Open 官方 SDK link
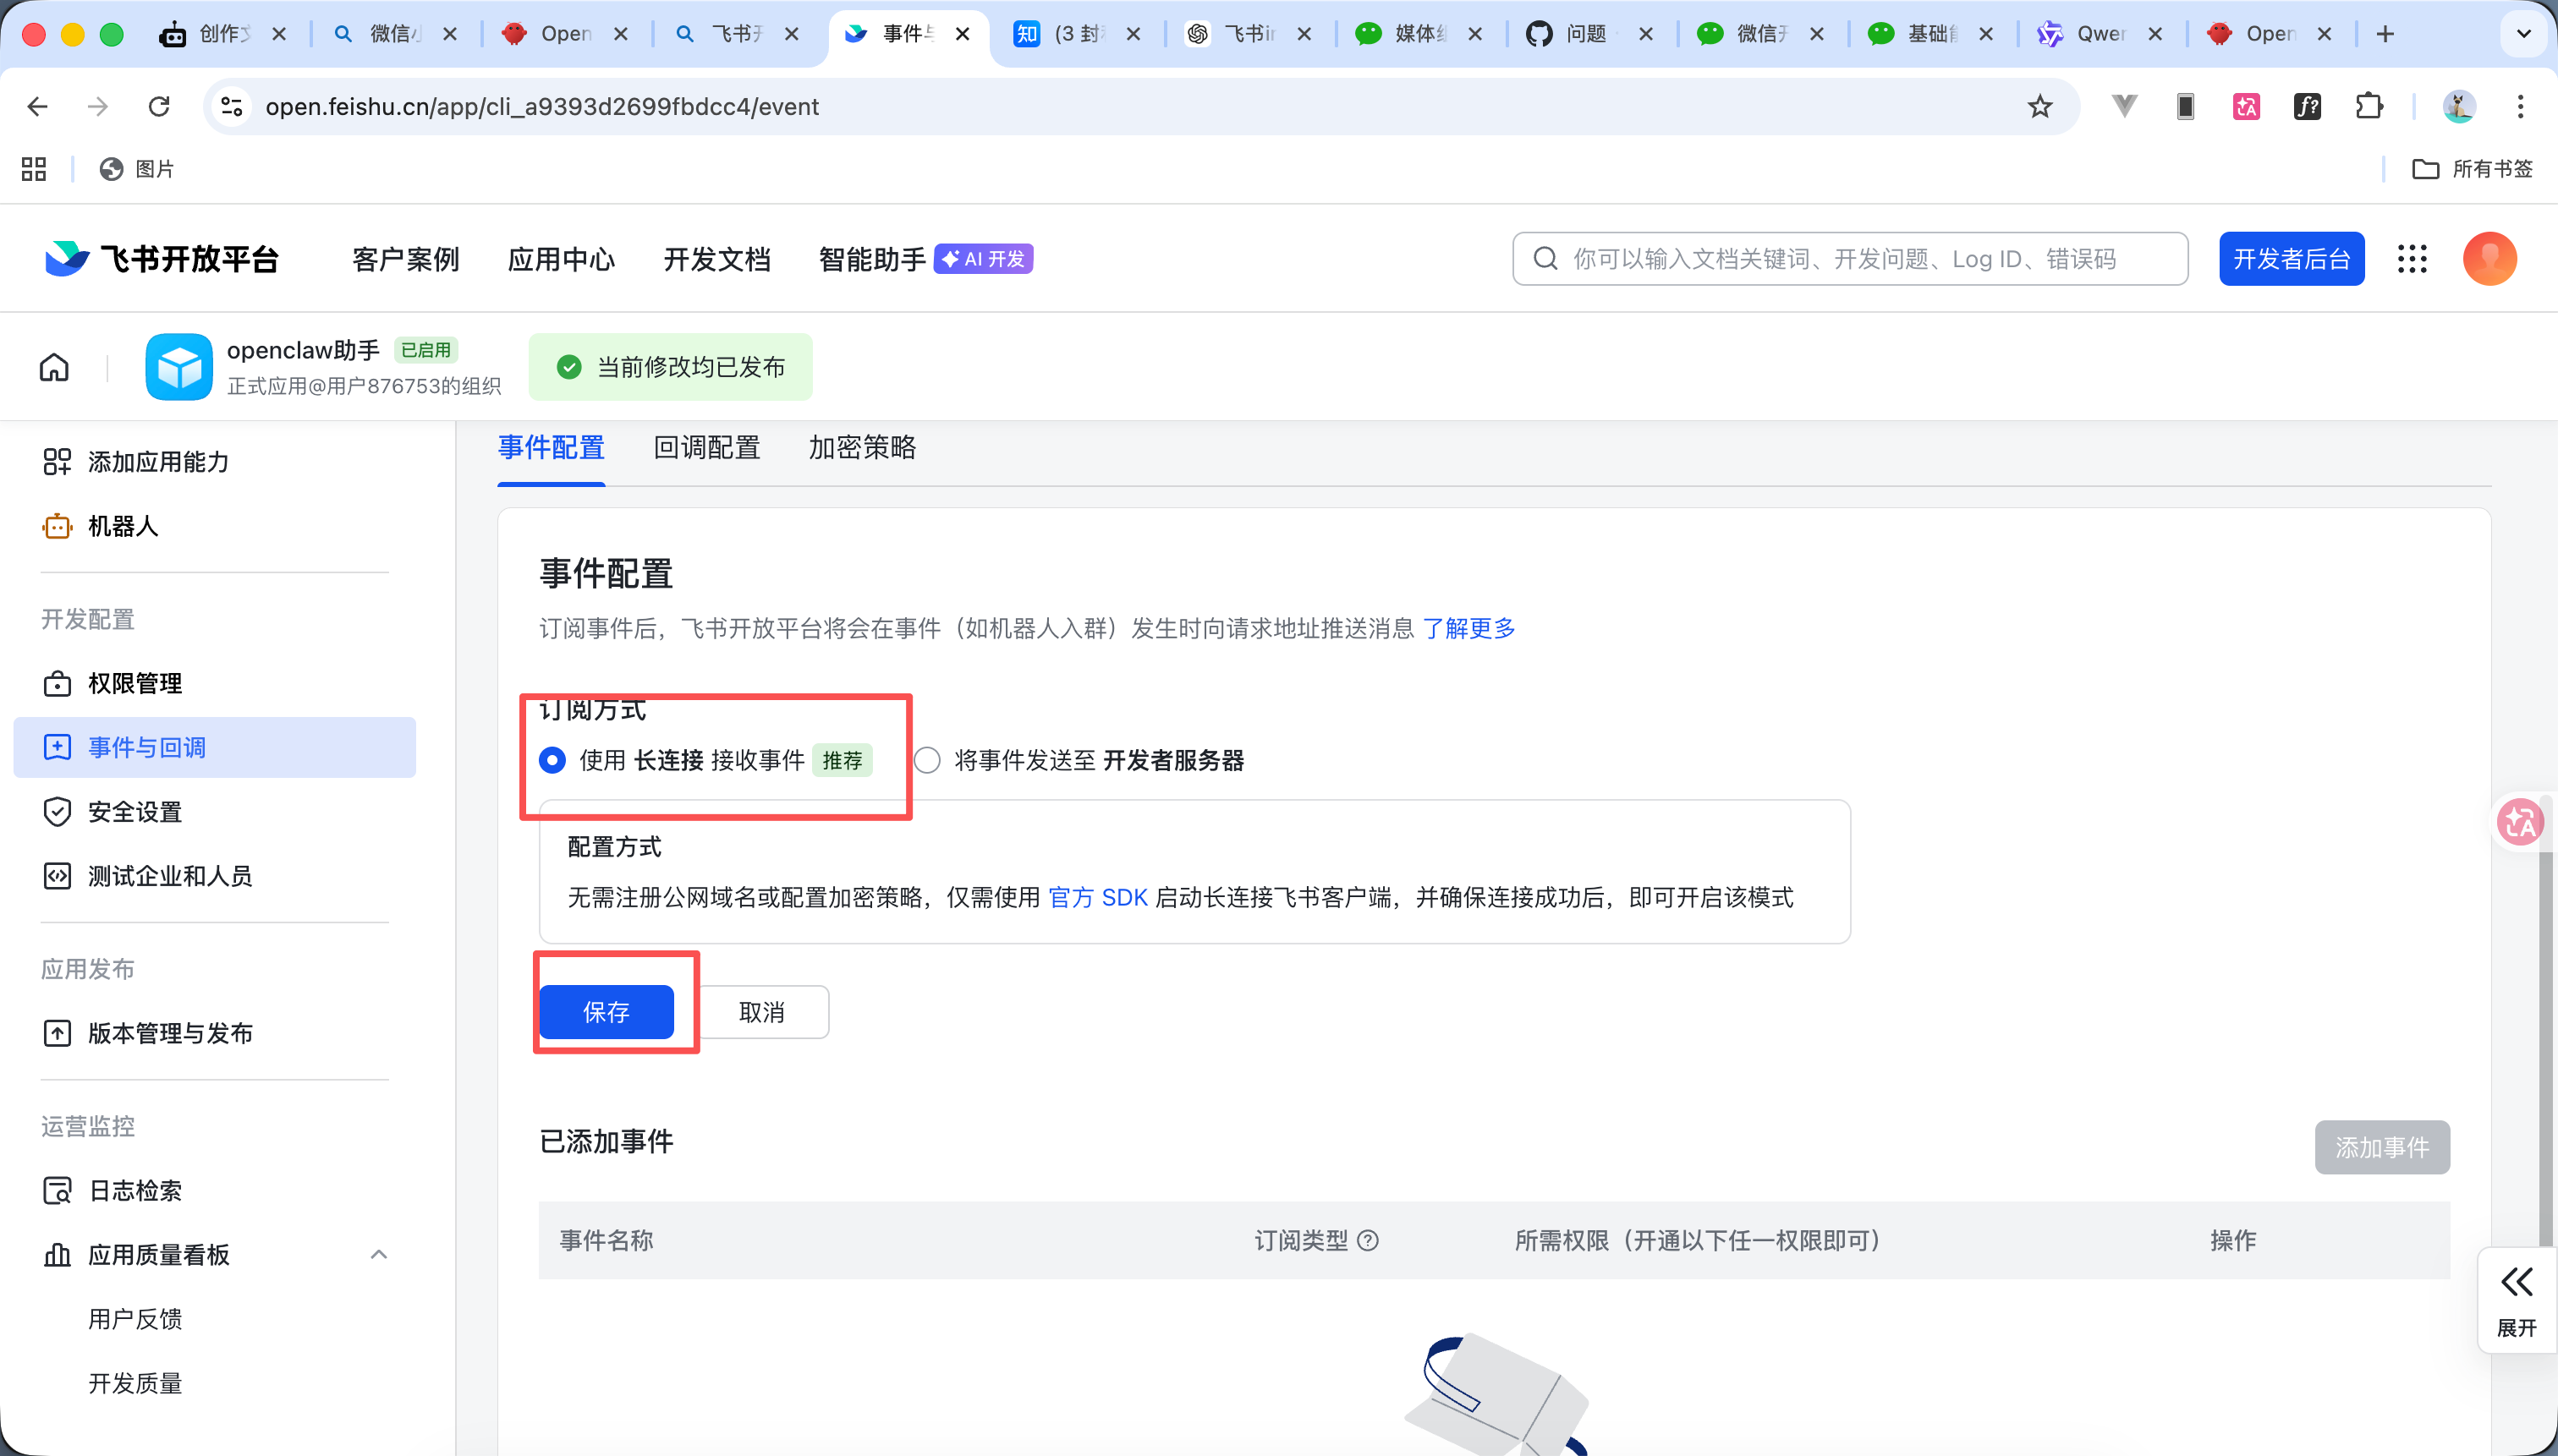The image size is (2558, 1456). [1097, 897]
